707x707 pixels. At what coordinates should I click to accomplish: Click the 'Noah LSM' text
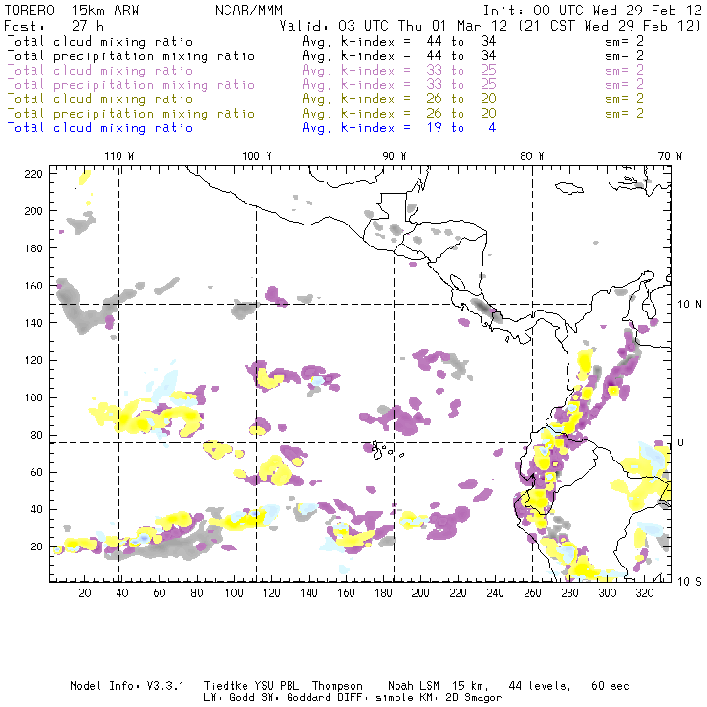pos(414,686)
